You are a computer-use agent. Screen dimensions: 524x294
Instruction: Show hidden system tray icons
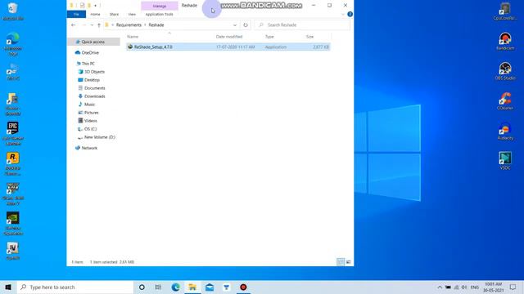[440, 287]
